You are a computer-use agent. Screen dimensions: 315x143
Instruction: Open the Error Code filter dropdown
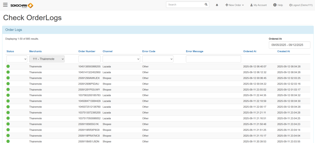[157, 59]
